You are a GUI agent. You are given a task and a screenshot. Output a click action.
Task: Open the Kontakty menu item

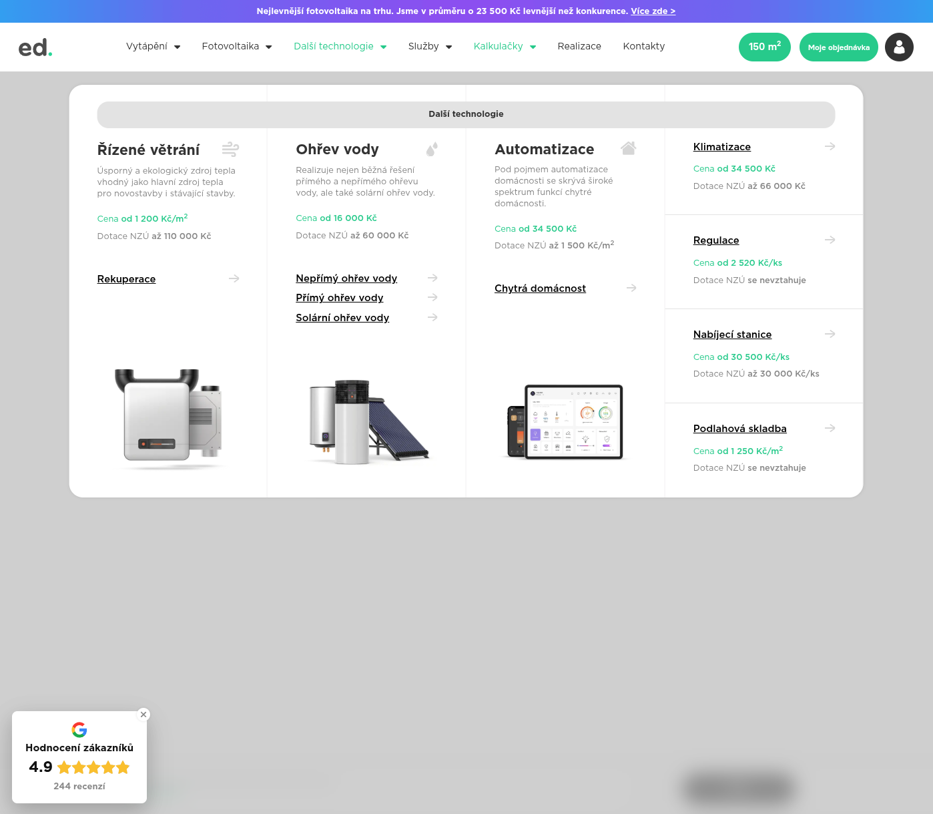tap(643, 46)
